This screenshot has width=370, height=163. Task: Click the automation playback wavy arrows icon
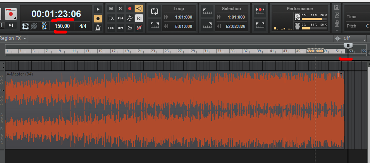click(129, 18)
